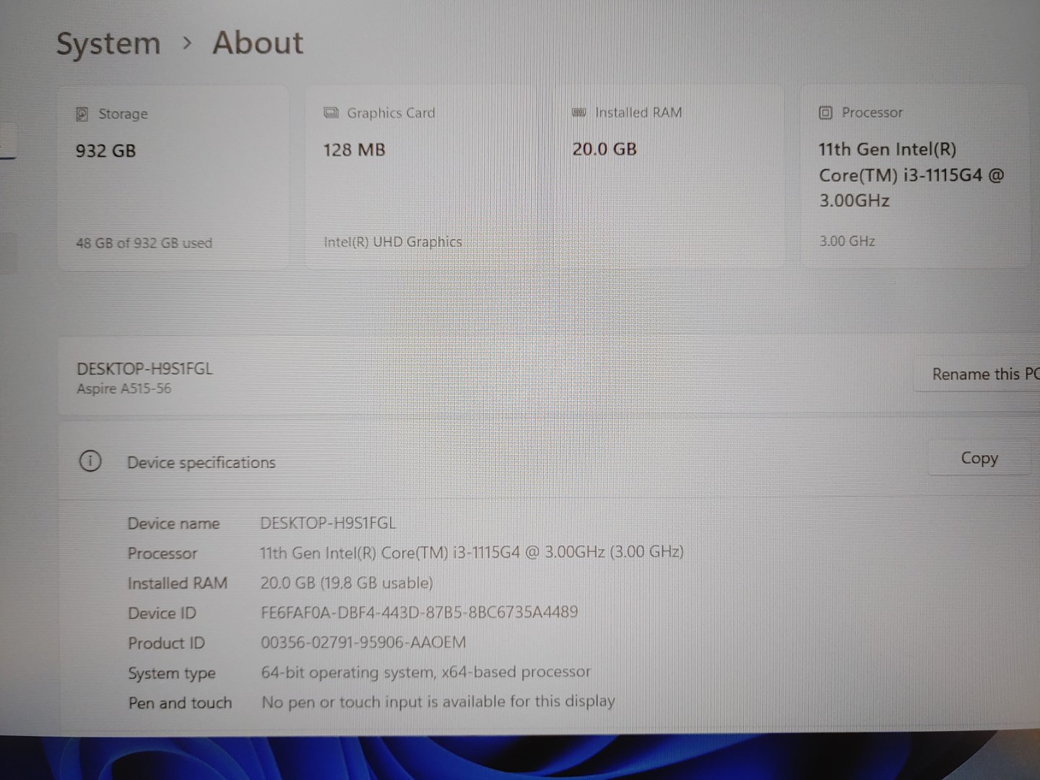Click the About page title
The height and width of the screenshot is (780, 1040).
(x=258, y=43)
